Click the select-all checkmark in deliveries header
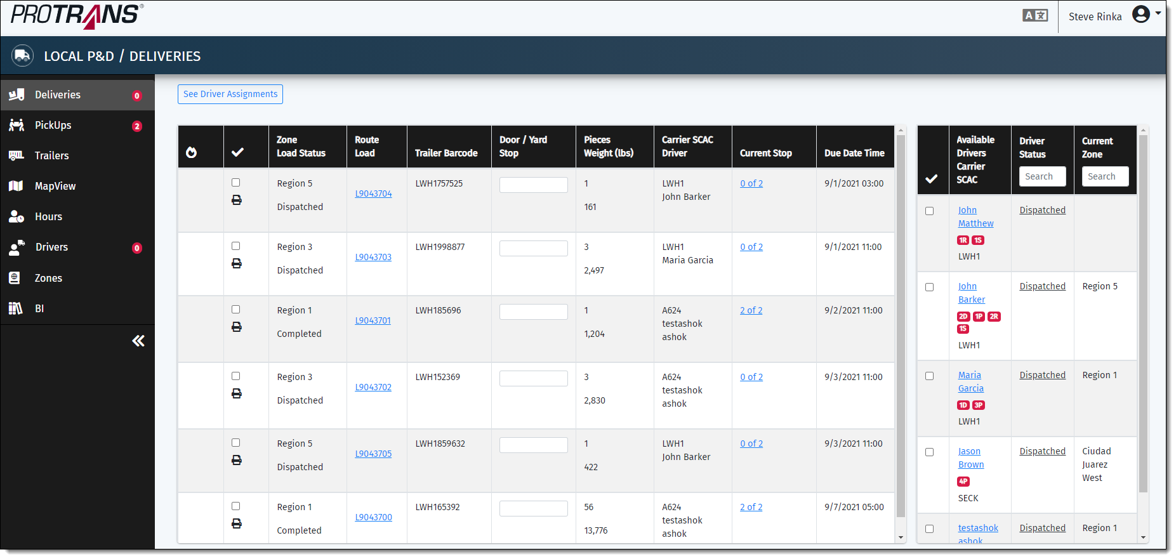This screenshot has width=1176, height=559. coord(237,152)
